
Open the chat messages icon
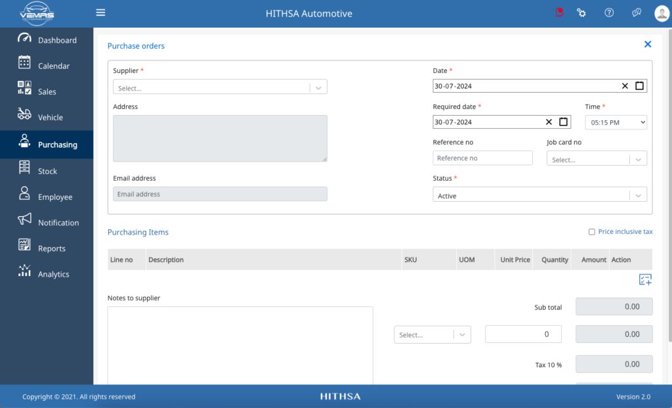point(637,13)
